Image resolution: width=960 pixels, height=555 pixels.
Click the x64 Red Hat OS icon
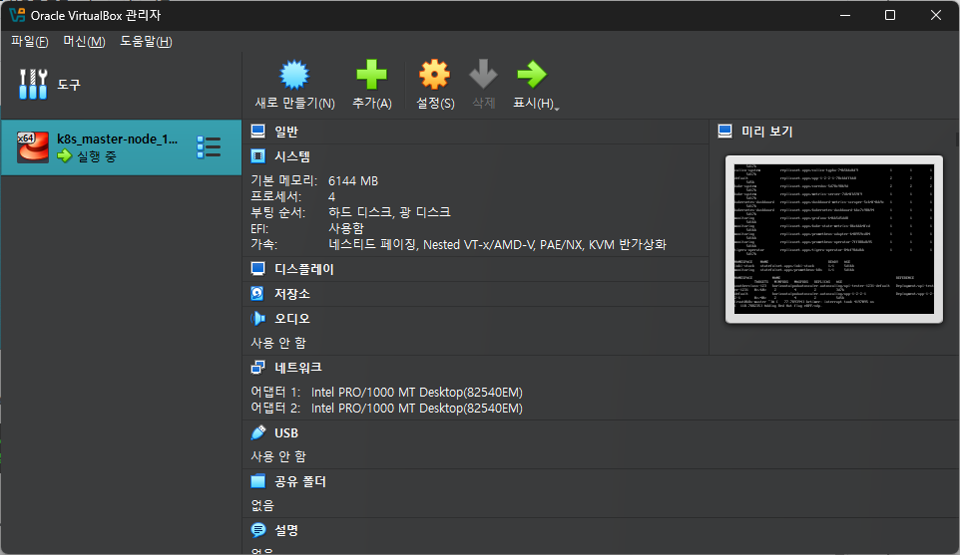tap(33, 147)
